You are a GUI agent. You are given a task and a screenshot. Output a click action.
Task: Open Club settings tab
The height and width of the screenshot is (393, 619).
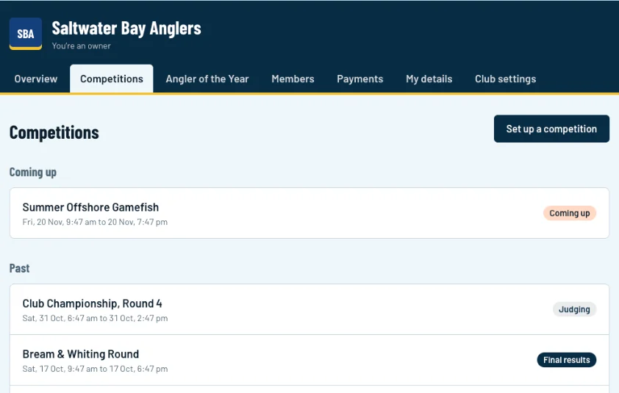505,79
